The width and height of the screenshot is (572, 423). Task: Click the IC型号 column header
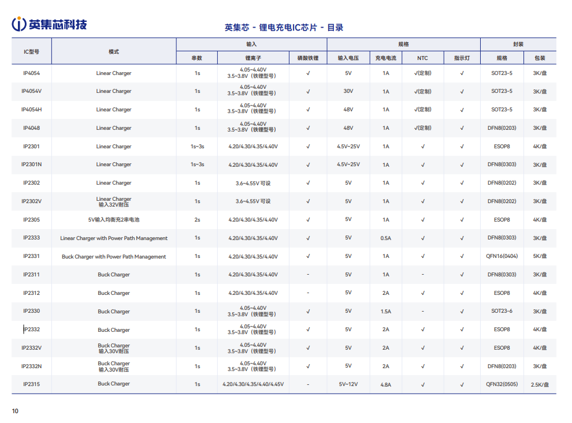point(31,52)
